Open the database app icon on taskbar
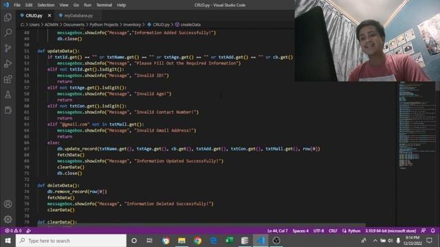The height and width of the screenshot is (247, 440). [x=245, y=241]
